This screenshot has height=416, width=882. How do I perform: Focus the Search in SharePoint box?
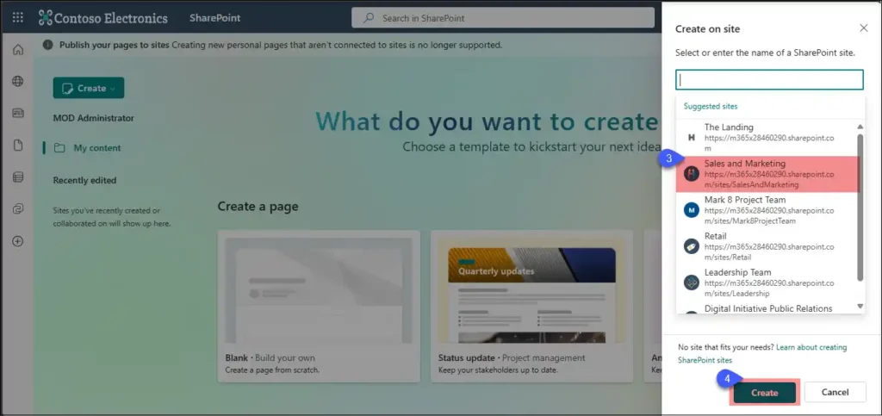click(x=503, y=18)
